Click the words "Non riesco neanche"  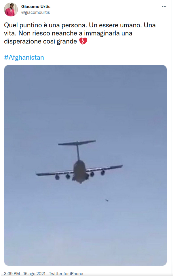pos(48,33)
